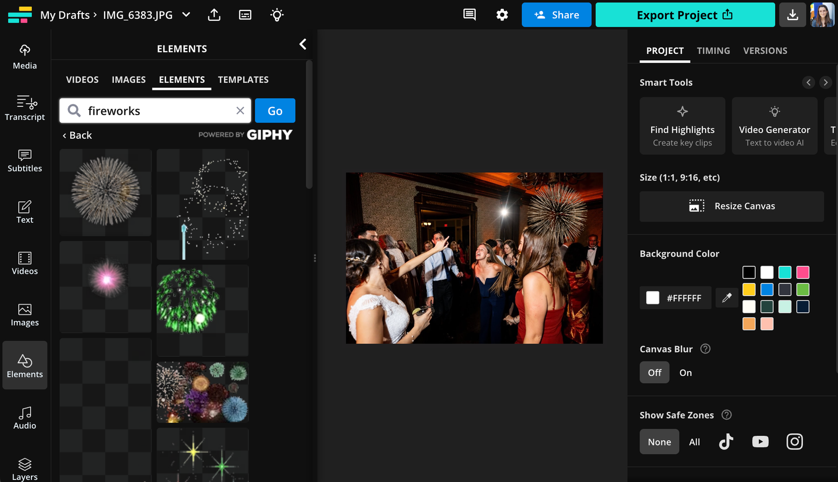Collapse the Elements panel with the chevron
The height and width of the screenshot is (482, 838).
(303, 44)
